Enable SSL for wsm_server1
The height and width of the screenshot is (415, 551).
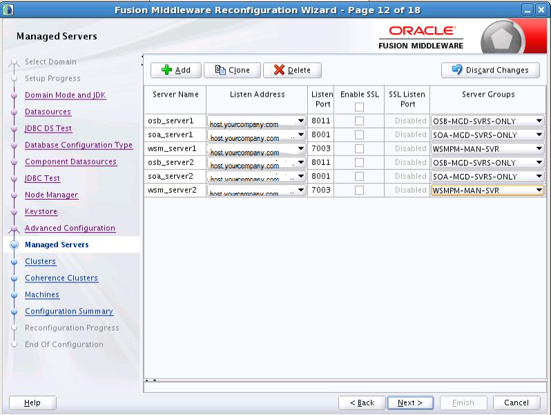(x=359, y=148)
